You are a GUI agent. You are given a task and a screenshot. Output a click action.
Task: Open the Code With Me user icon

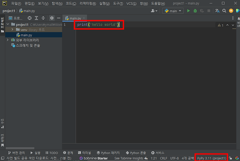[154, 11]
